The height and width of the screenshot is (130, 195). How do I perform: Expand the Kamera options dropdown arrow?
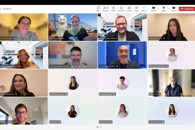[158, 9]
